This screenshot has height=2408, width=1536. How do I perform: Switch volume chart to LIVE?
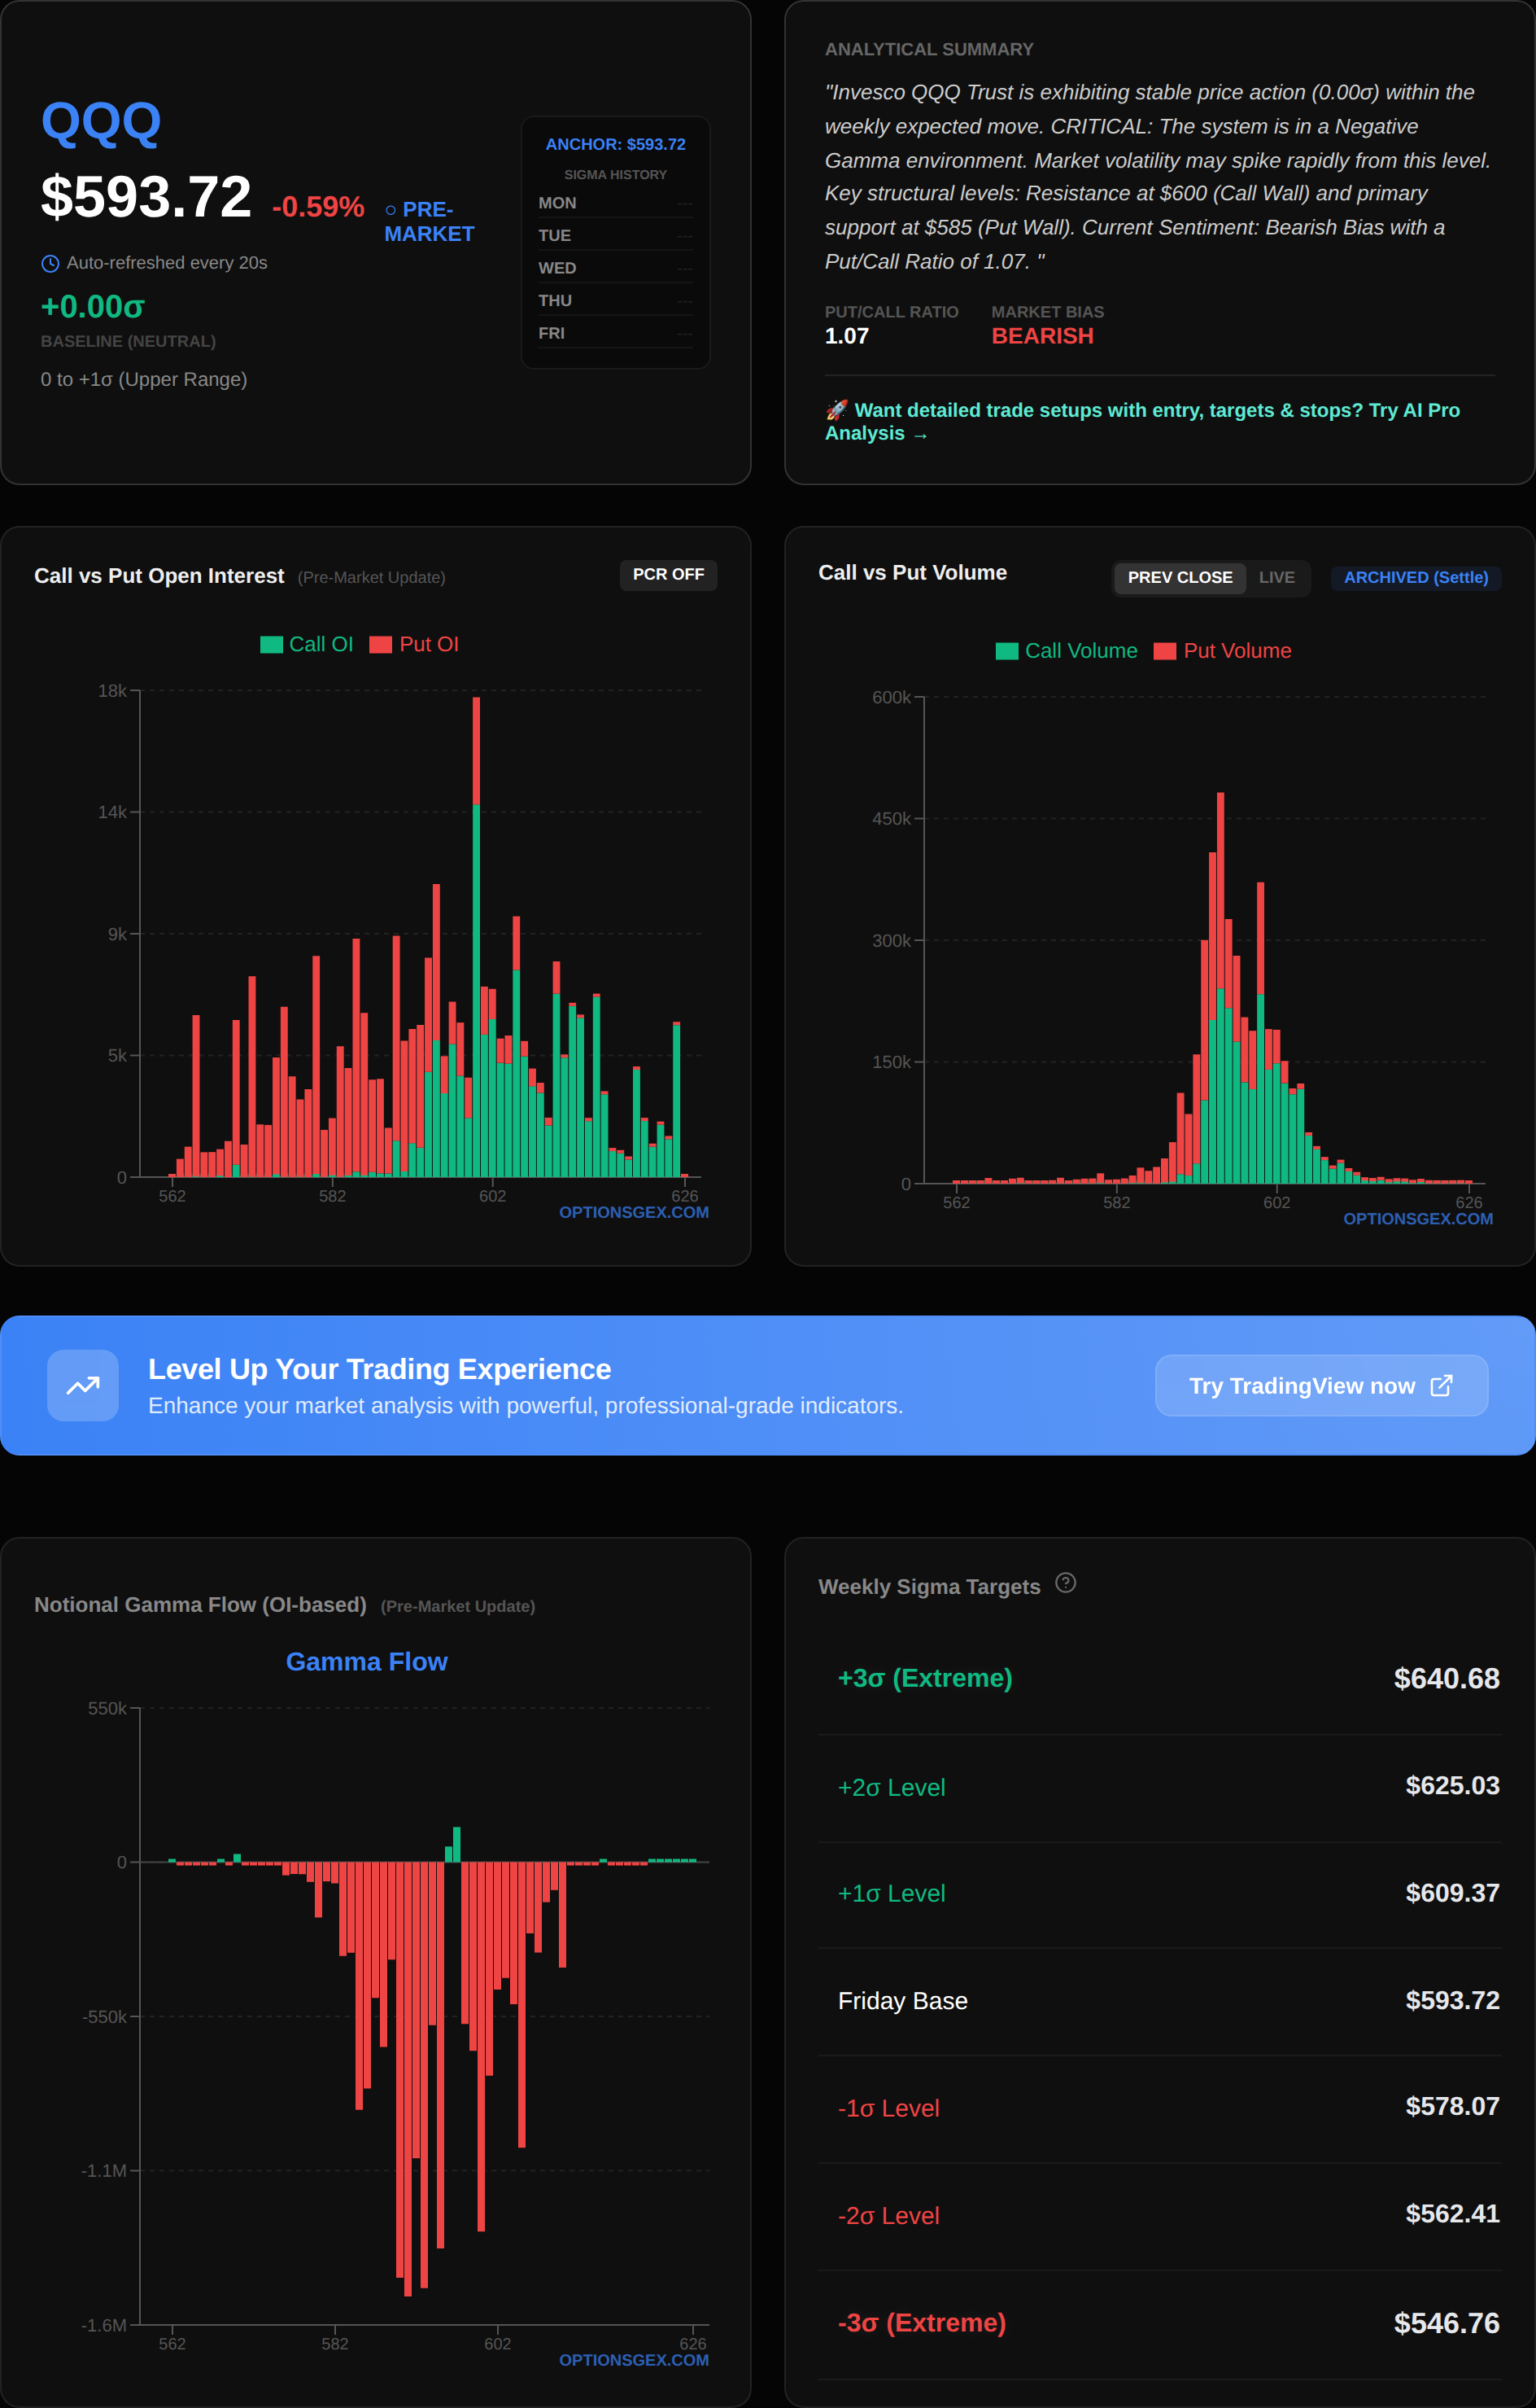[x=1276, y=578]
